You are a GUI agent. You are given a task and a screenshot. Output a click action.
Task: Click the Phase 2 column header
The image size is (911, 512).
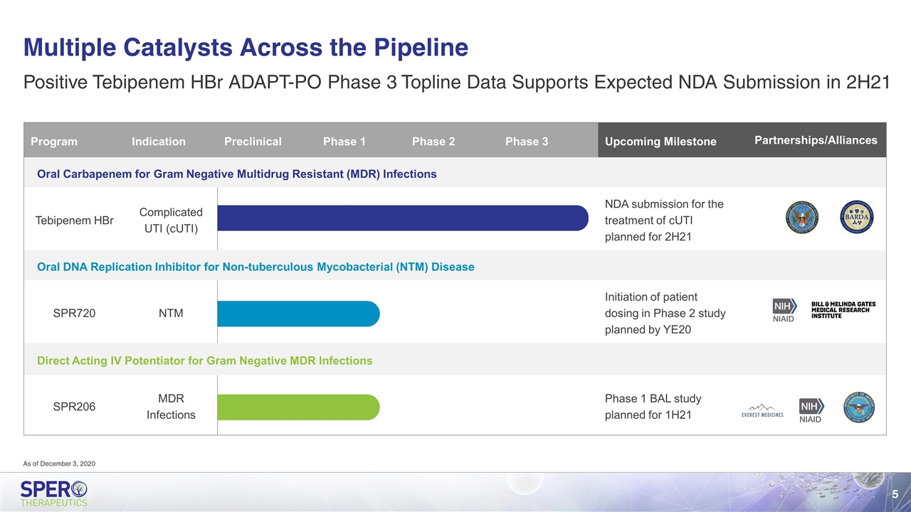pyautogui.click(x=433, y=142)
